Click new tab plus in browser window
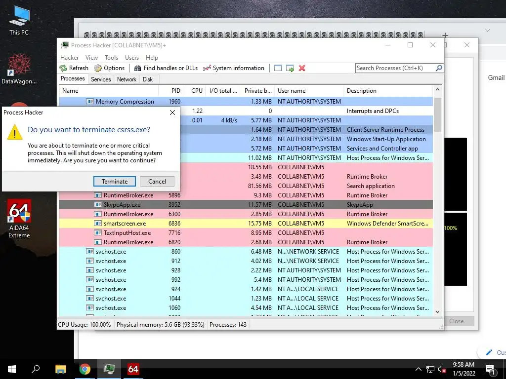 coord(445,35)
